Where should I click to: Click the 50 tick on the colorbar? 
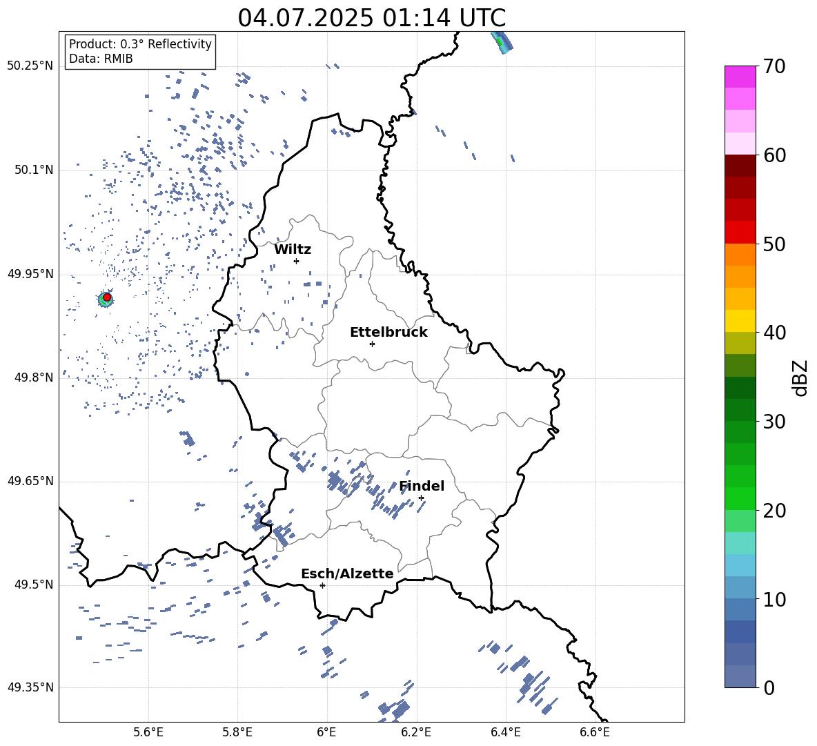774,244
